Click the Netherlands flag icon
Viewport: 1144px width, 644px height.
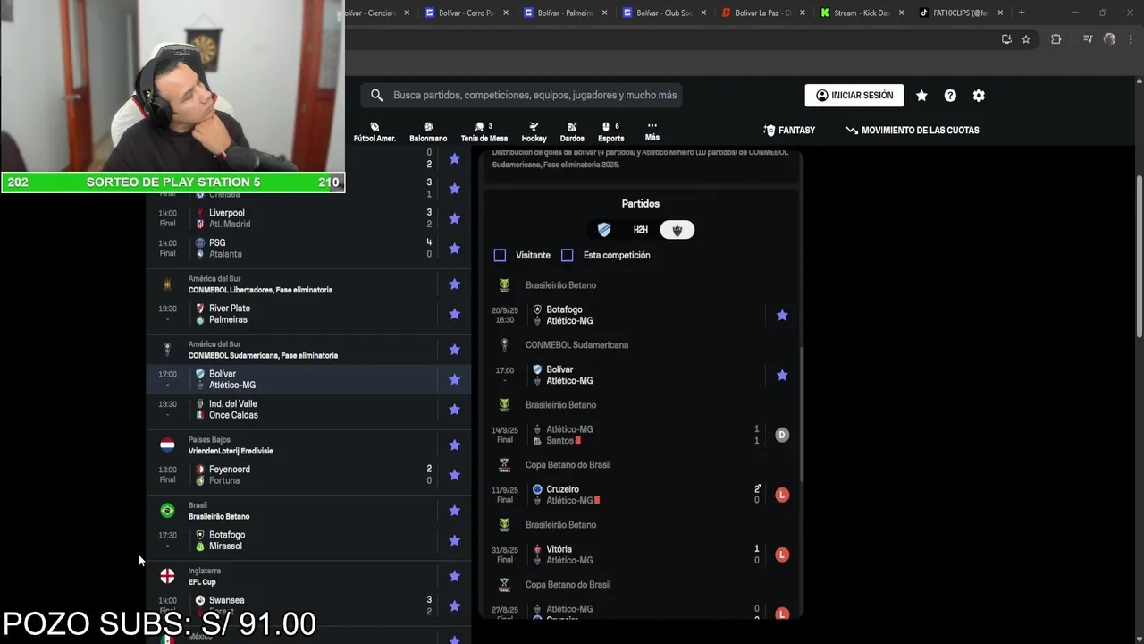[x=167, y=445]
